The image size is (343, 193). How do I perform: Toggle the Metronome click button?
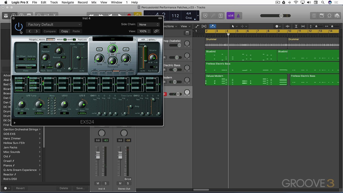coord(238,16)
